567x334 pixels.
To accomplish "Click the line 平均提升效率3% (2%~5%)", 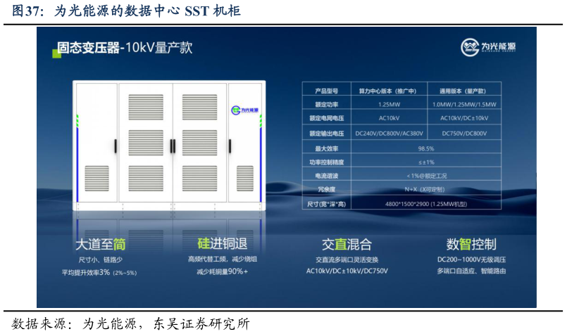I will [99, 272].
